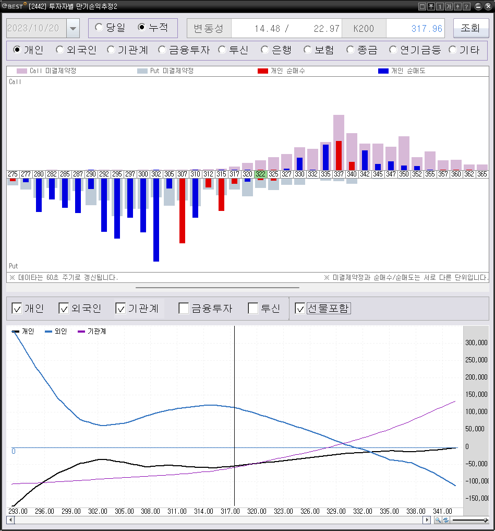The height and width of the screenshot is (531, 495).
Task: Click the 365 strike price label
Action: point(482,174)
